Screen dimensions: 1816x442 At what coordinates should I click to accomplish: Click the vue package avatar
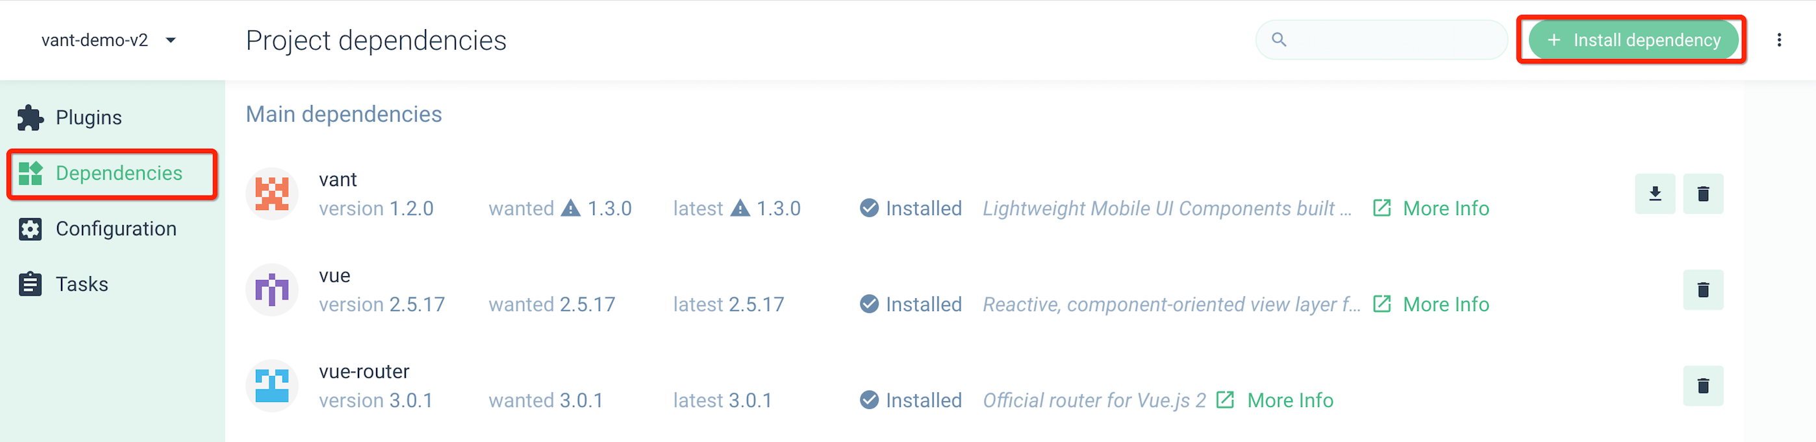272,289
